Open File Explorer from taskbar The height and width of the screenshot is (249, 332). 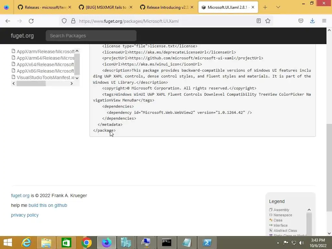pyautogui.click(x=46, y=243)
